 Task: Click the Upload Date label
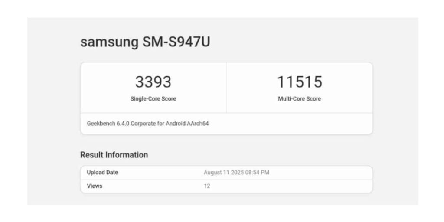point(102,173)
